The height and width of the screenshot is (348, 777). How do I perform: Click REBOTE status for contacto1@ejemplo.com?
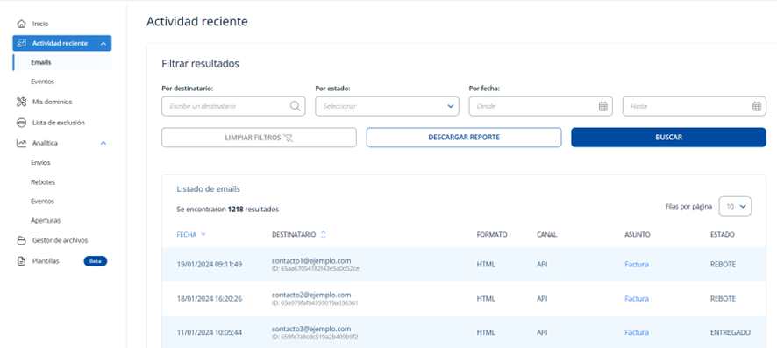pos(723,265)
